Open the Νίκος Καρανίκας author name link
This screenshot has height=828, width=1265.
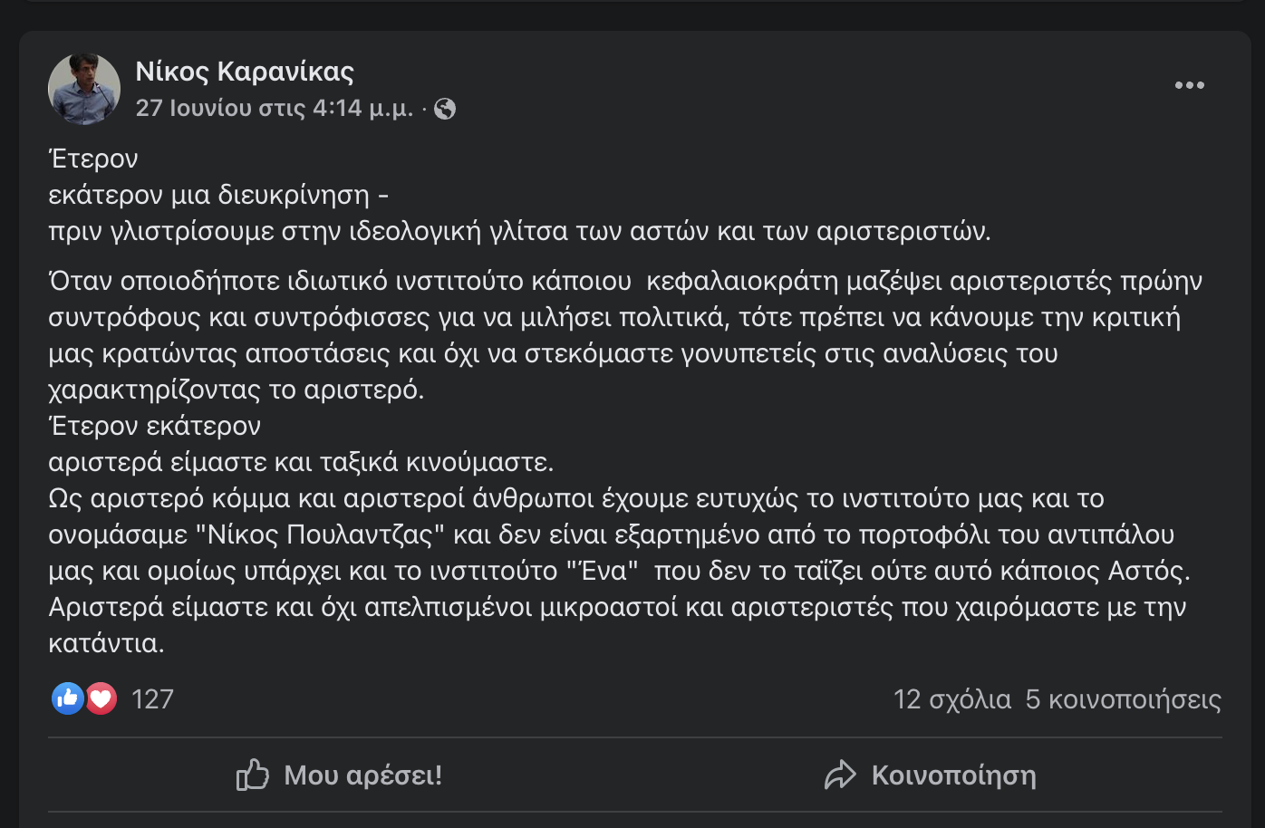(245, 71)
